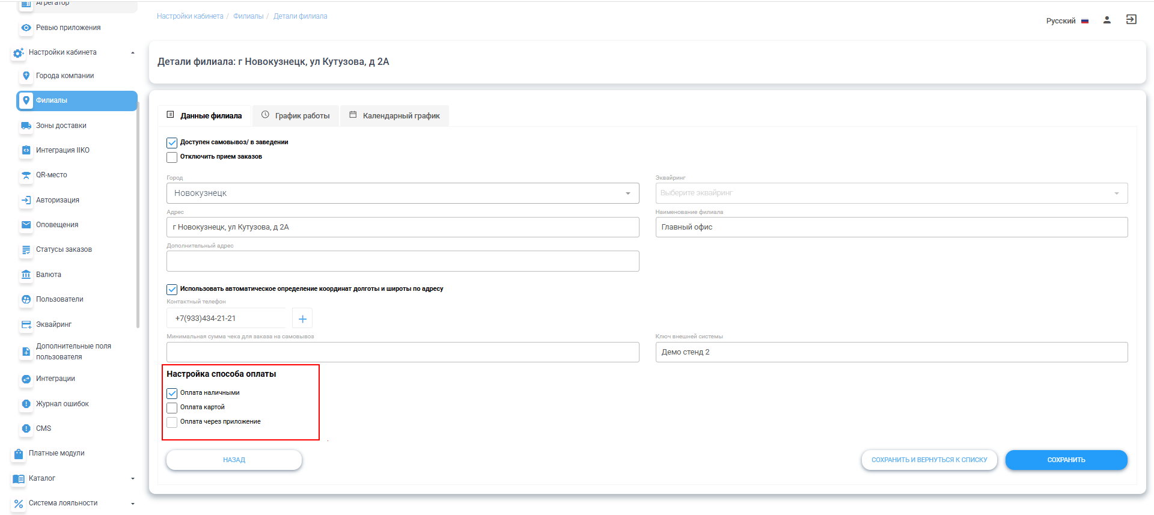This screenshot has height=515, width=1154.
Task: Open the Город dropdown with Новокузнецк
Action: tap(402, 194)
